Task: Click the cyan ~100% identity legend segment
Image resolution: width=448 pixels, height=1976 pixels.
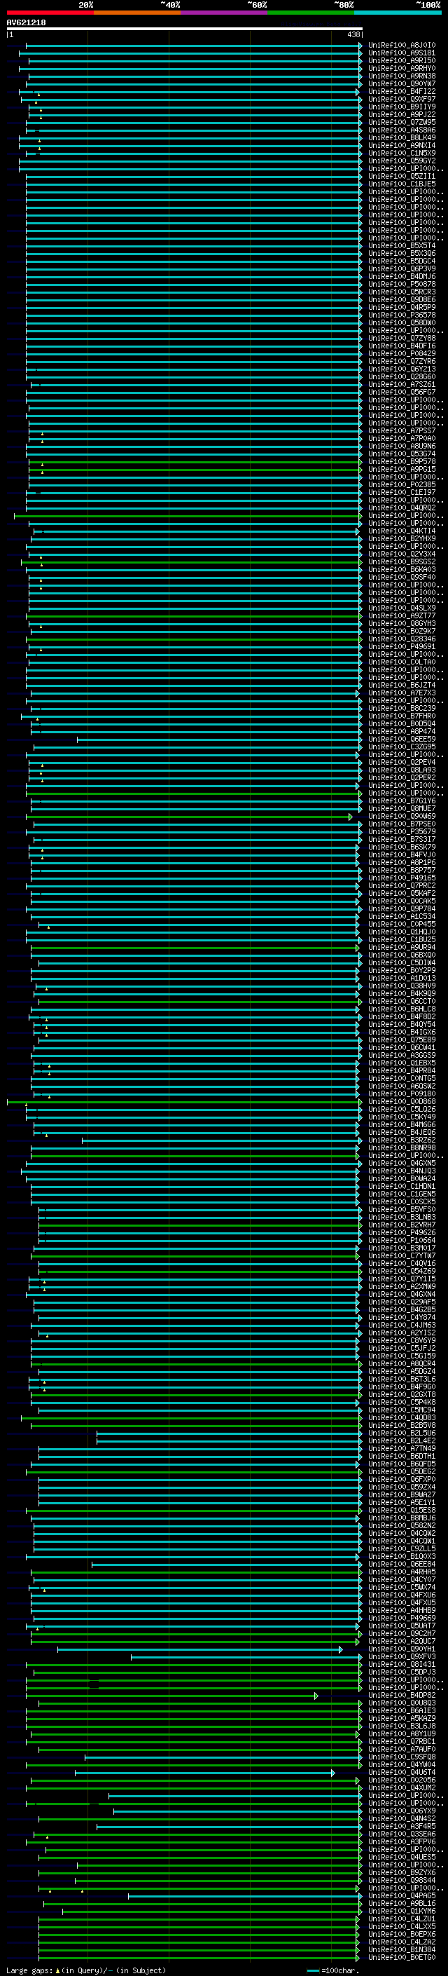Action: click(x=398, y=13)
